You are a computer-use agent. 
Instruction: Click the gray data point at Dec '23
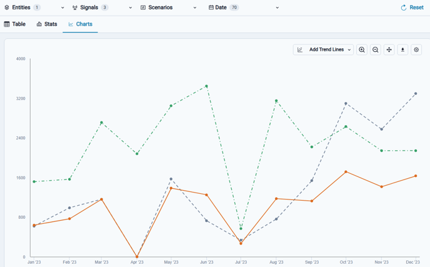pyautogui.click(x=416, y=94)
